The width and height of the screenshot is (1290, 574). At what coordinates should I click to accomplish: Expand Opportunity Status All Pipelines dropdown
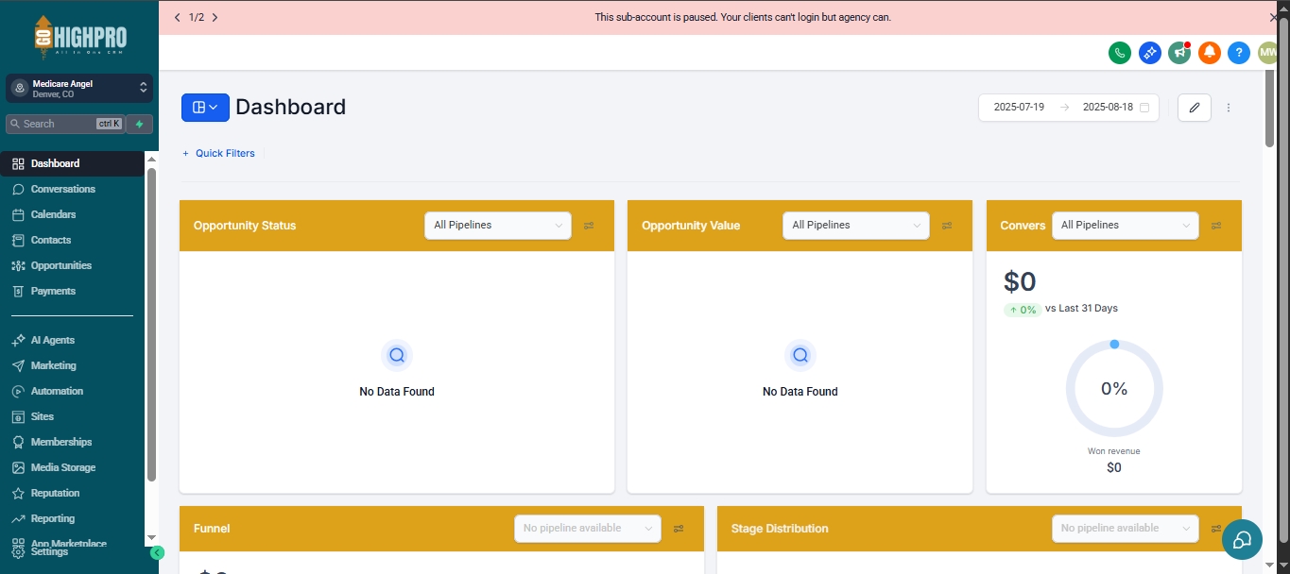[498, 226]
